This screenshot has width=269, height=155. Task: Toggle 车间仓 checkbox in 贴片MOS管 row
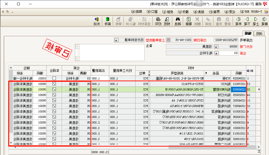(54, 89)
